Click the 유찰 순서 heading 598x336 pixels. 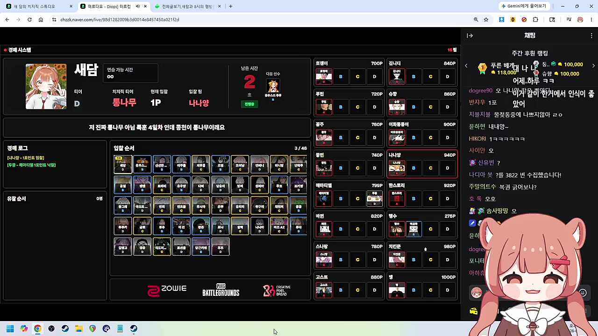pyautogui.click(x=16, y=199)
